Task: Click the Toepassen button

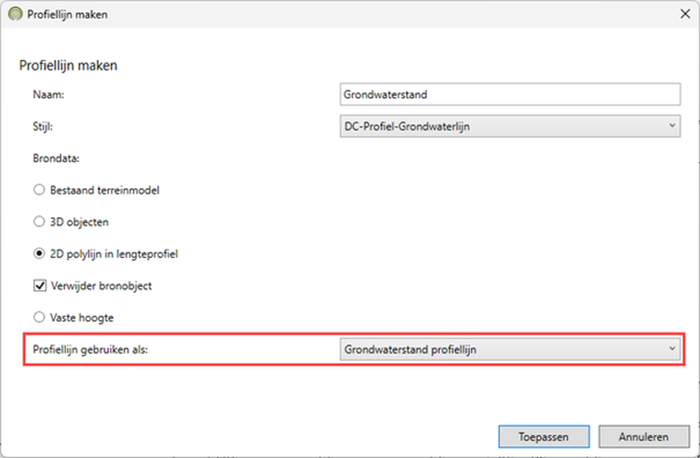Action: (544, 437)
